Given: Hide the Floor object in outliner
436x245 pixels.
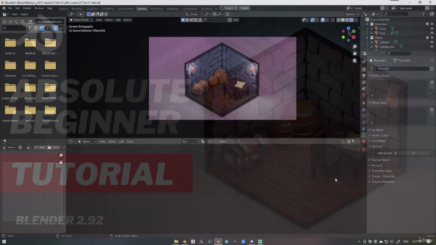Looking at the screenshot, I should [x=432, y=33].
